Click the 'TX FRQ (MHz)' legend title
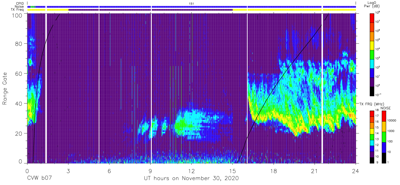The height and width of the screenshot is (185, 400). (372, 104)
